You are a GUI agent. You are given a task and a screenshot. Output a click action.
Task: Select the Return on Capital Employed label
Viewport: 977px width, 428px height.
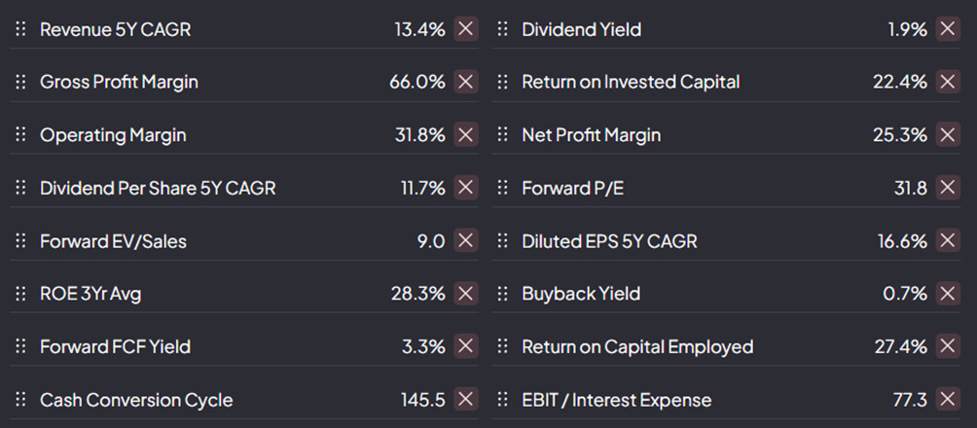click(x=637, y=346)
